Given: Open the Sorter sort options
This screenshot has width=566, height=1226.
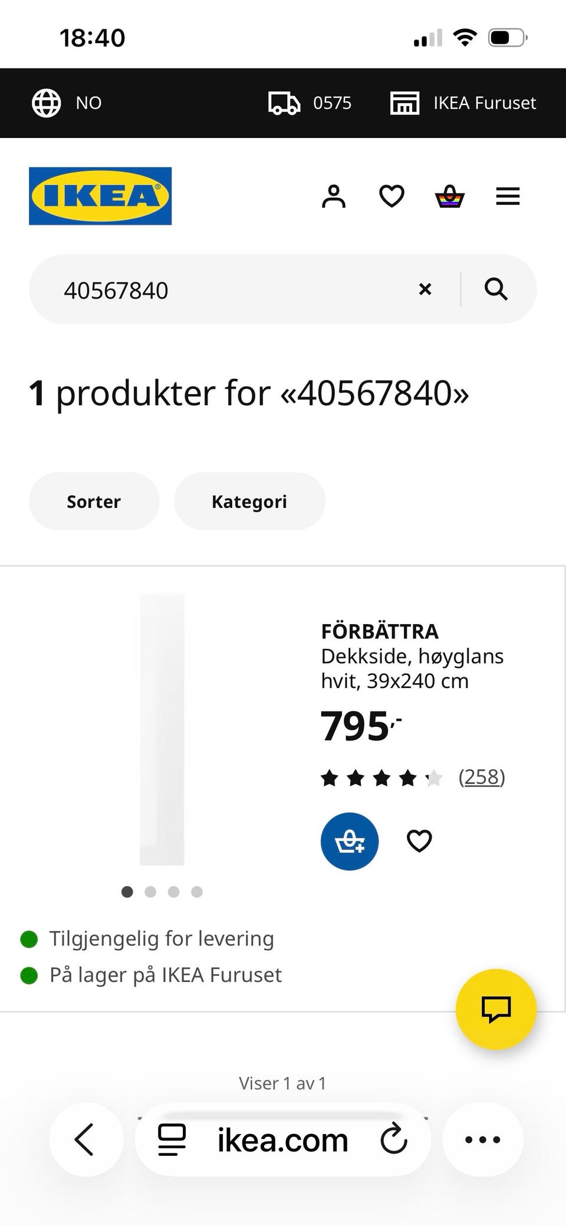Looking at the screenshot, I should tap(94, 501).
